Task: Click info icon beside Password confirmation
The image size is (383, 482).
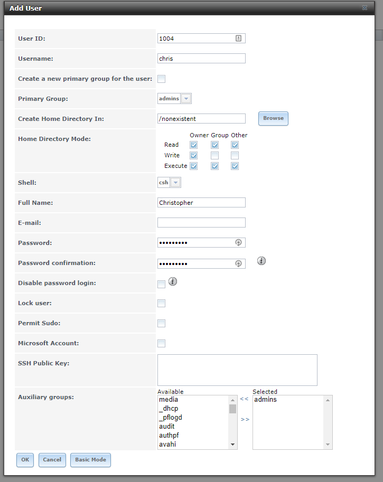Action: [261, 261]
